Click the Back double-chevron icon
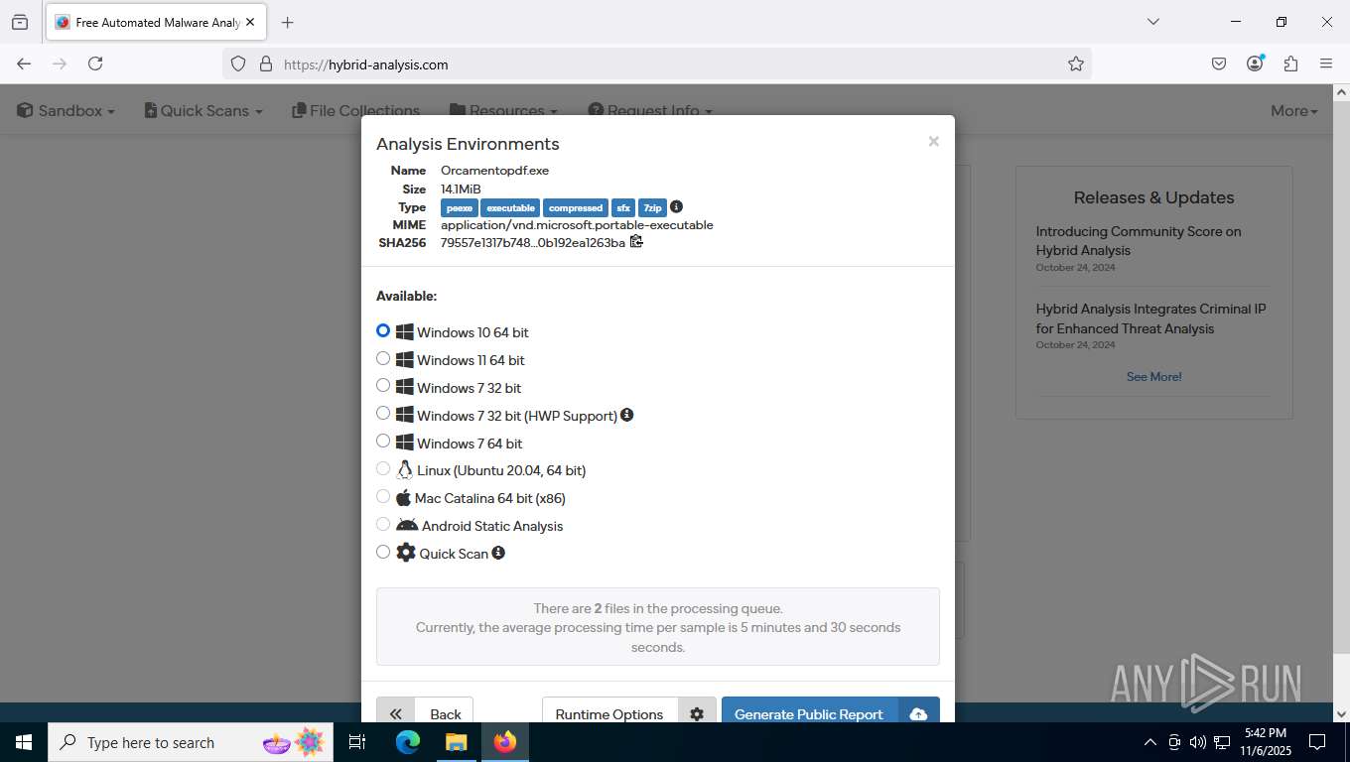Image resolution: width=1350 pixels, height=762 pixels. pyautogui.click(x=395, y=714)
